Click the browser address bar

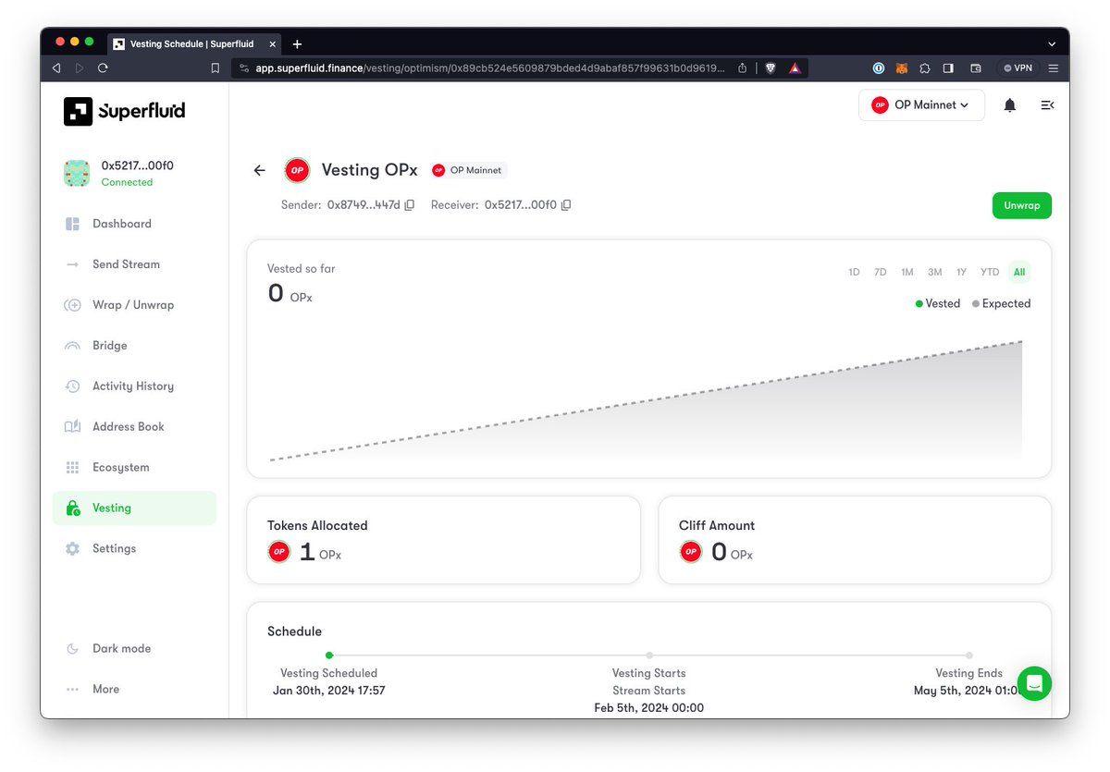click(491, 67)
